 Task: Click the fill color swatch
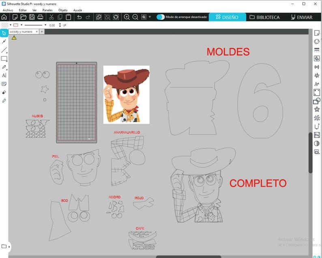(5, 25)
